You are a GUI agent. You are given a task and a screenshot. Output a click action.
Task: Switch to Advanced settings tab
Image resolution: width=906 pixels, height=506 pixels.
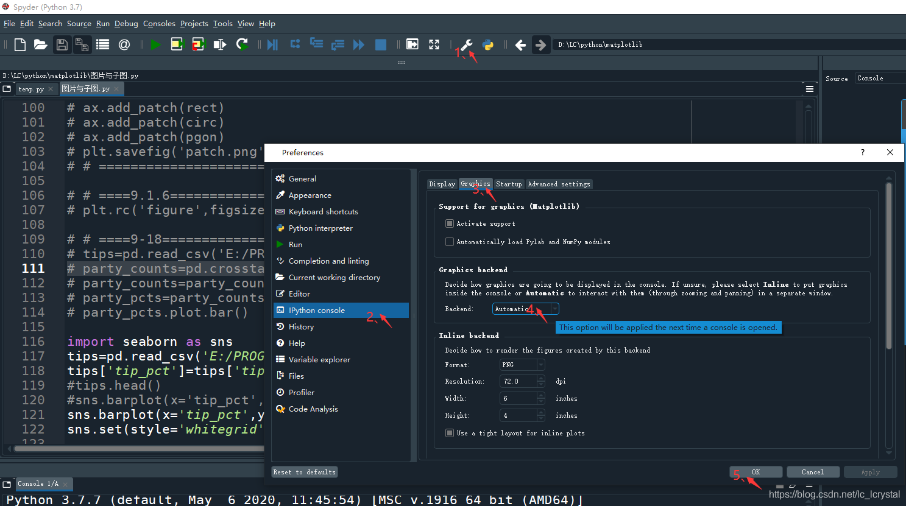click(559, 184)
